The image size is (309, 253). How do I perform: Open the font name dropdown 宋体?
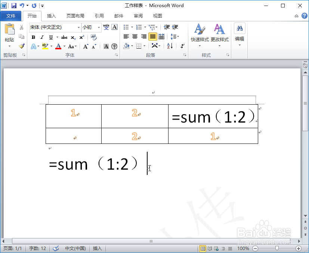coord(78,27)
